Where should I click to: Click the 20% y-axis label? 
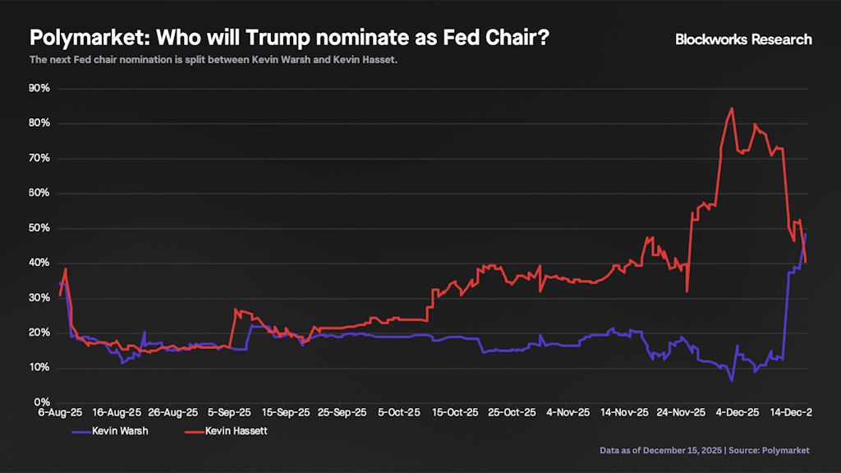[x=39, y=333]
